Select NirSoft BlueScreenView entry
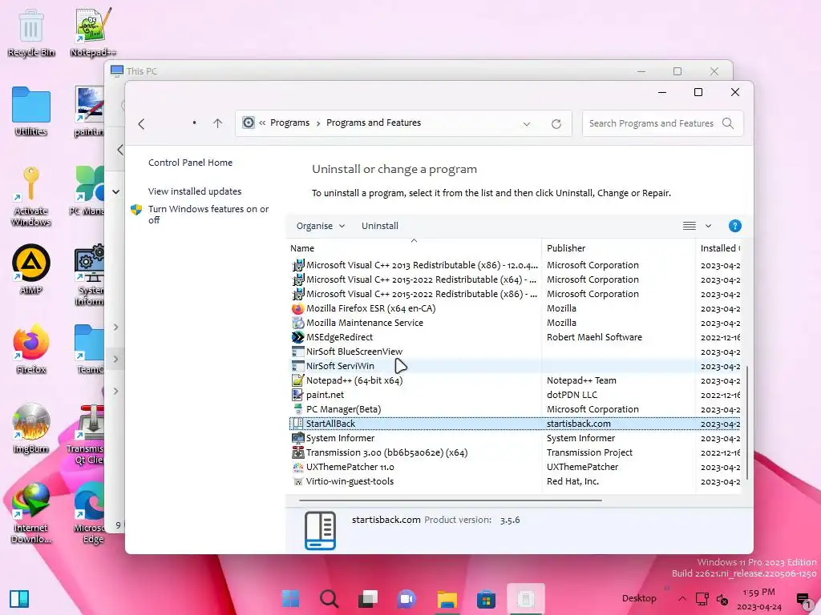 (x=516, y=352)
